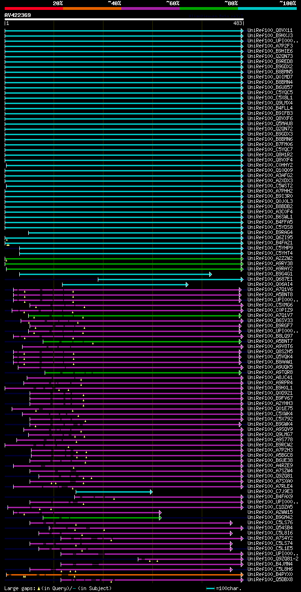Open the UniRef100_Q8VX11 hit
This screenshot has height=592, width=301.
click(270, 30)
